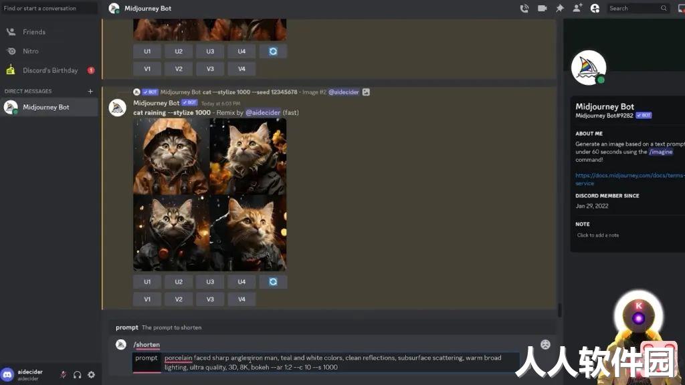Open the docs.midjourney.com terms link

pyautogui.click(x=630, y=179)
